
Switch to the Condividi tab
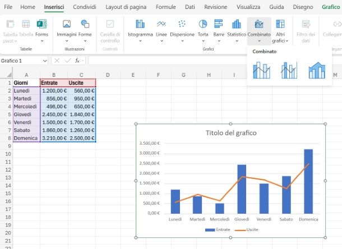[x=85, y=7]
